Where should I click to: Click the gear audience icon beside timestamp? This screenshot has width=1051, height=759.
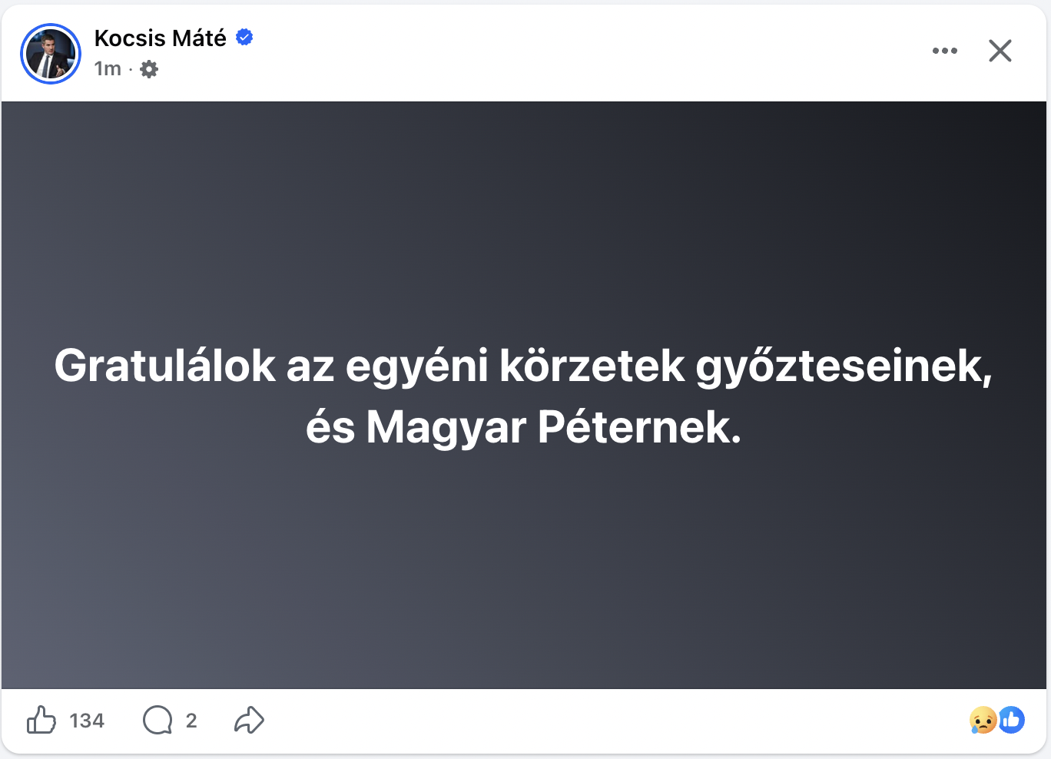[x=149, y=69]
